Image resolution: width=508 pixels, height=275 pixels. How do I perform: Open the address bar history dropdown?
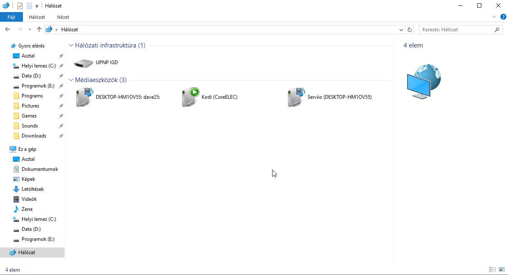(401, 30)
